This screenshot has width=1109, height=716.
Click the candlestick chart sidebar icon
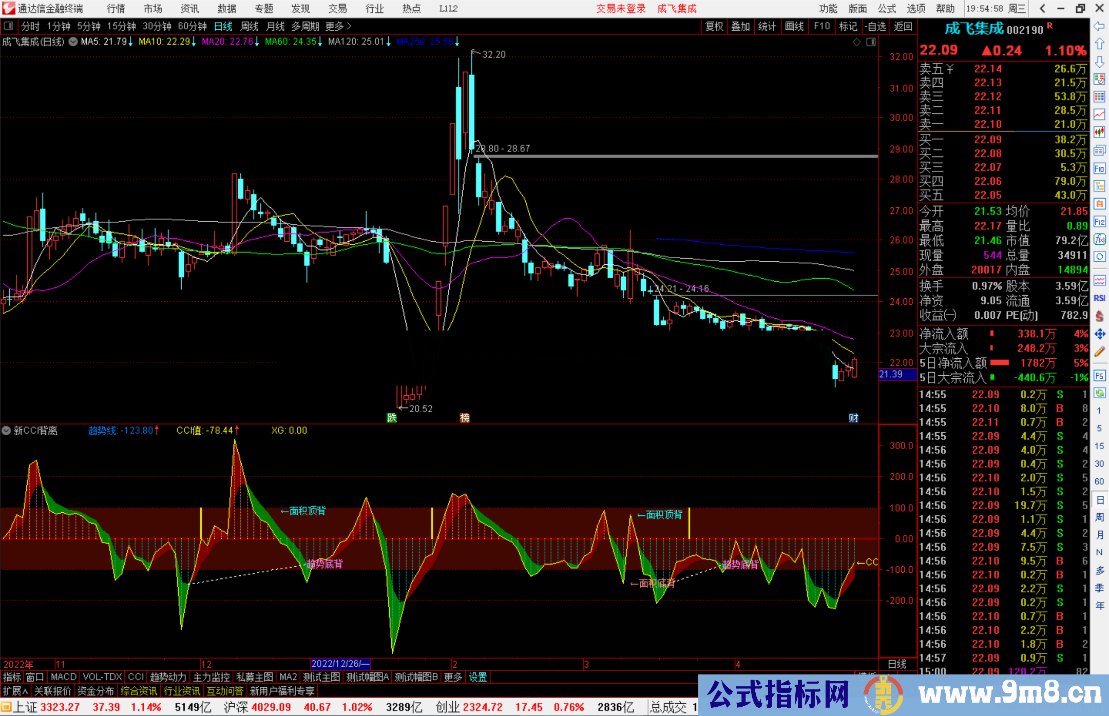tap(1099, 132)
